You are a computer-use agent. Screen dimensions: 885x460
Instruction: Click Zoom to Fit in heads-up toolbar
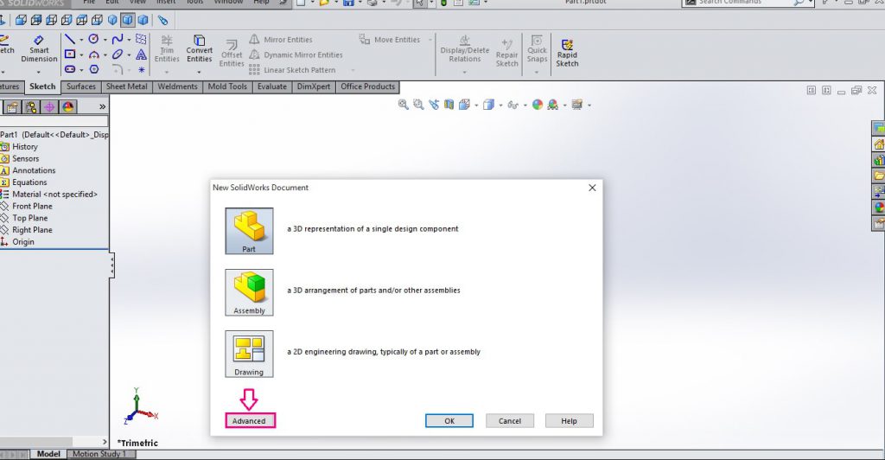(x=403, y=105)
